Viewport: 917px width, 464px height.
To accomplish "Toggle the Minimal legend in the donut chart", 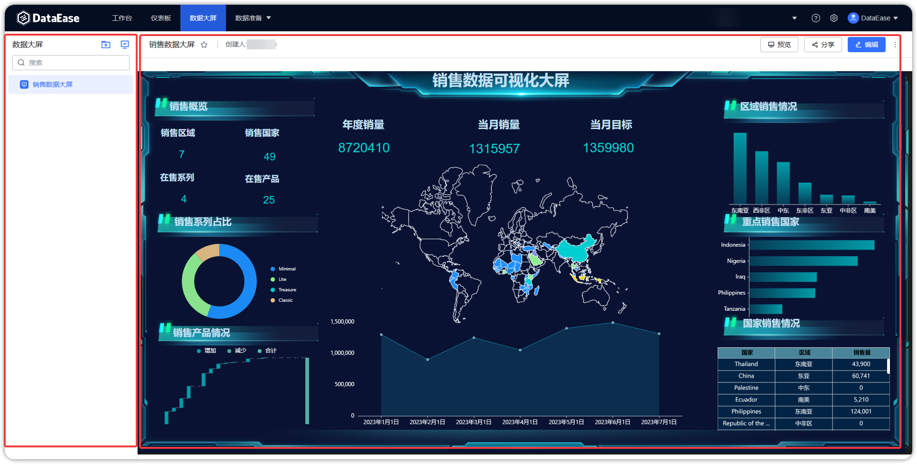I will (283, 269).
